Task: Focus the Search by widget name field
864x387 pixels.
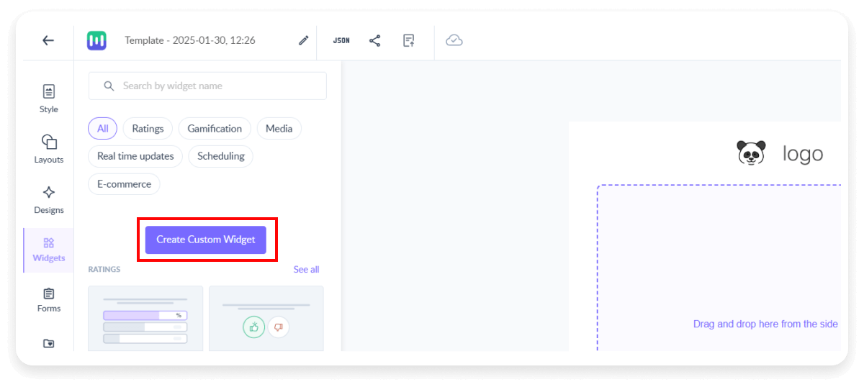Action: click(x=207, y=86)
